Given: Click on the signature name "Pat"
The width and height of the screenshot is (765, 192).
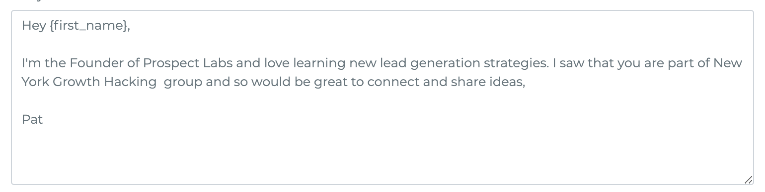Looking at the screenshot, I should (32, 119).
